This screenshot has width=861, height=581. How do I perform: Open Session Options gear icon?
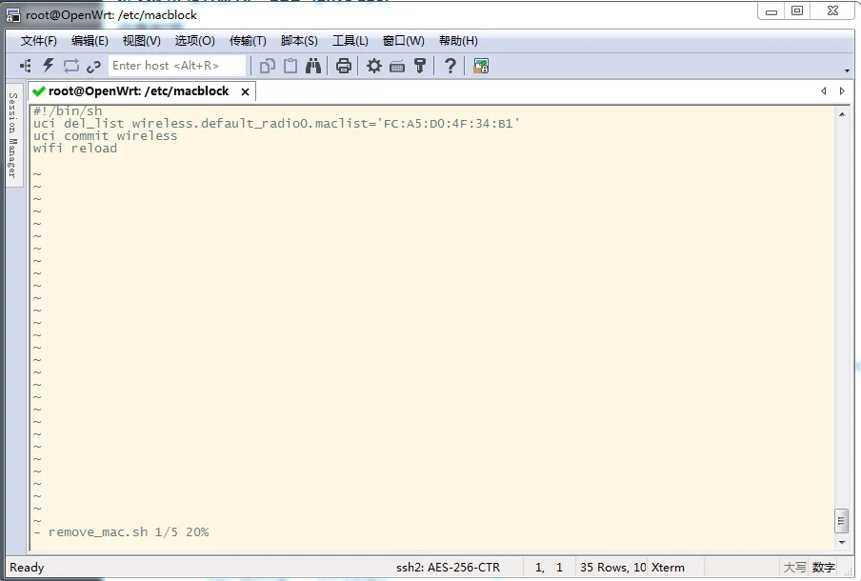(374, 66)
